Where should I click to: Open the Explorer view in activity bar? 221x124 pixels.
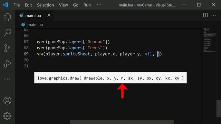(x=7, y=17)
